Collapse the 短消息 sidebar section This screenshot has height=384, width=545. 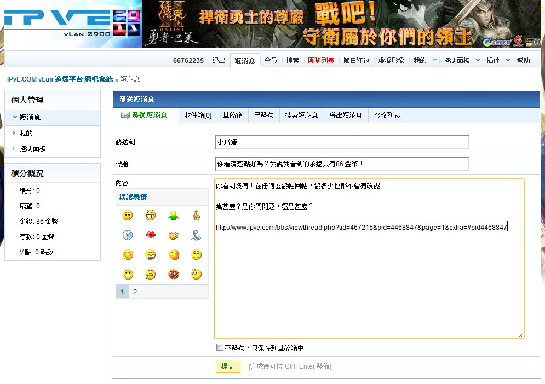[15, 117]
